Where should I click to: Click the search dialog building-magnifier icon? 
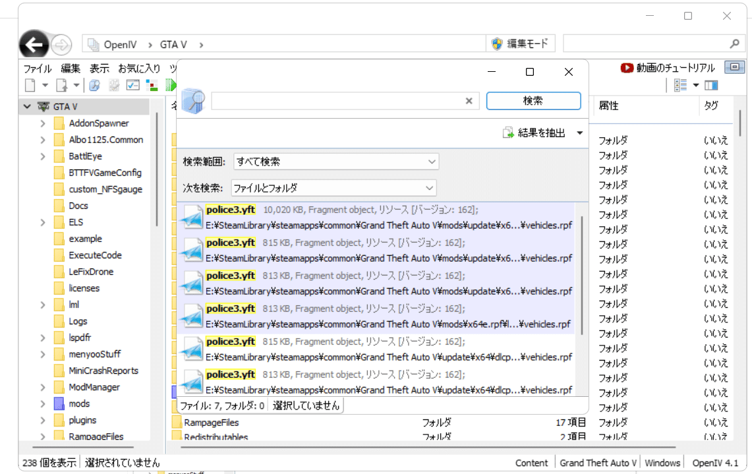click(x=193, y=101)
